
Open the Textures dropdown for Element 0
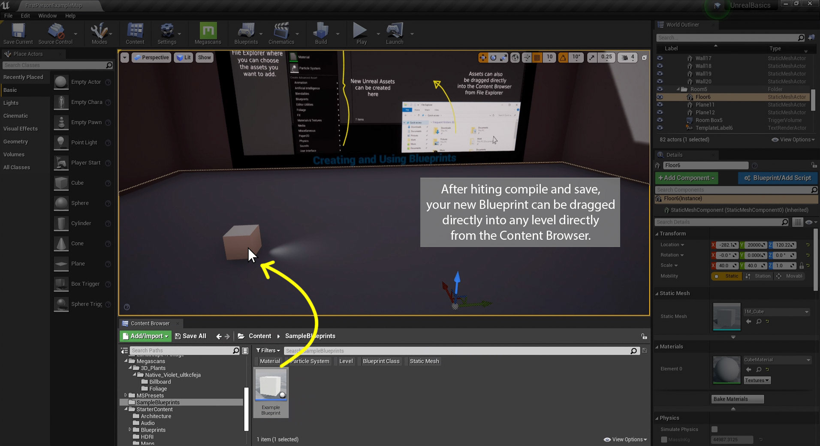(757, 380)
